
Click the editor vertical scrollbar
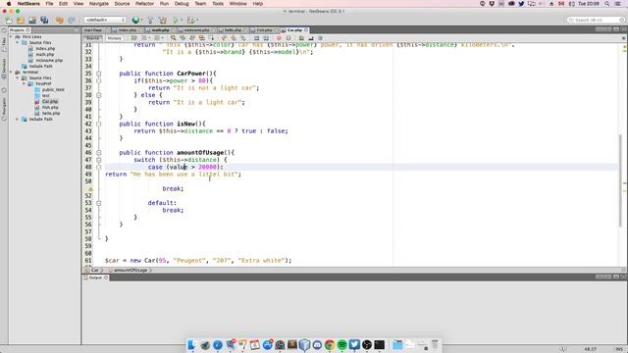point(621,180)
